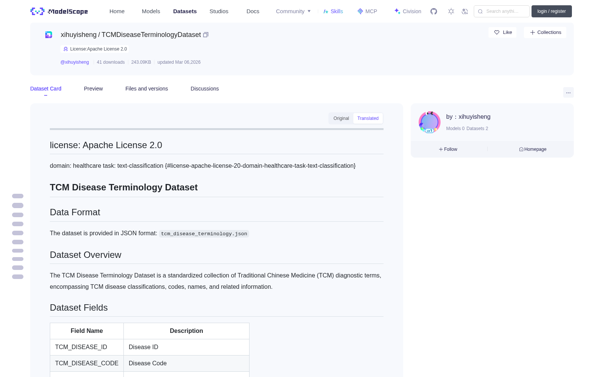
Task: Click tcm_disease_terminology.json code text
Action: coord(204,234)
